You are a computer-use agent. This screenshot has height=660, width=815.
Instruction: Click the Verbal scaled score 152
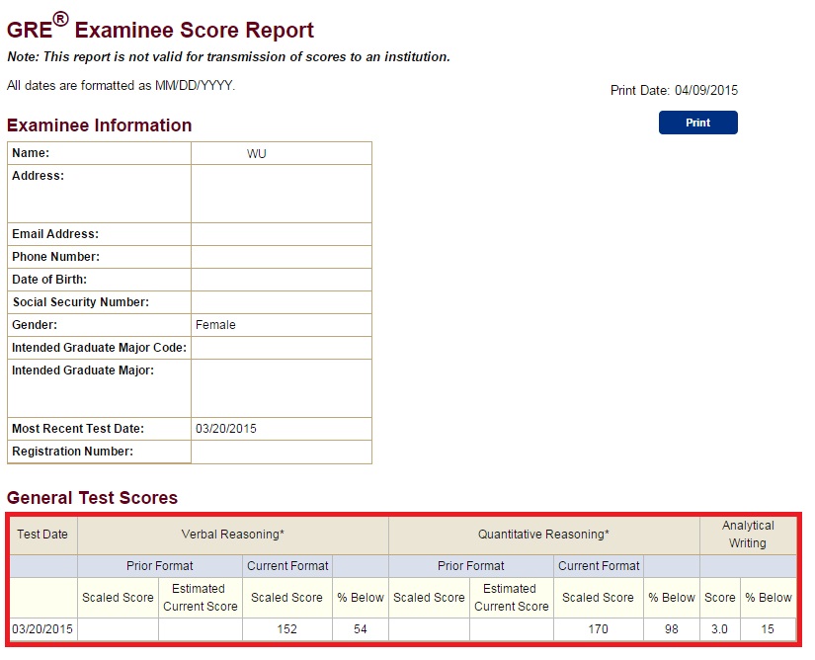coord(286,629)
